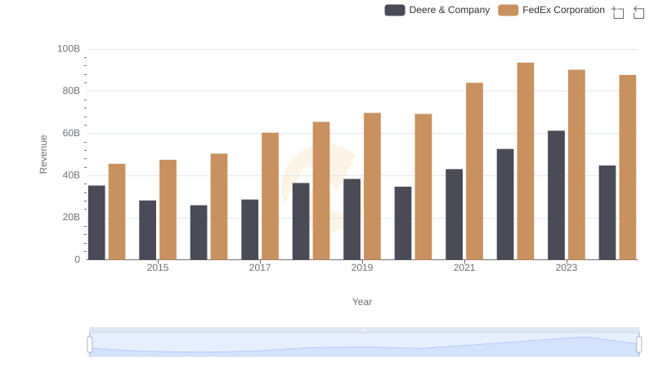The image size is (654, 376).
Task: Click the 2023 Deere & Company bar
Action: pos(556,196)
